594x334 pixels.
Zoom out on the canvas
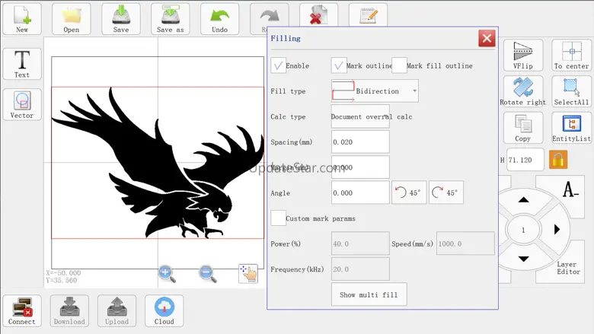point(208,274)
